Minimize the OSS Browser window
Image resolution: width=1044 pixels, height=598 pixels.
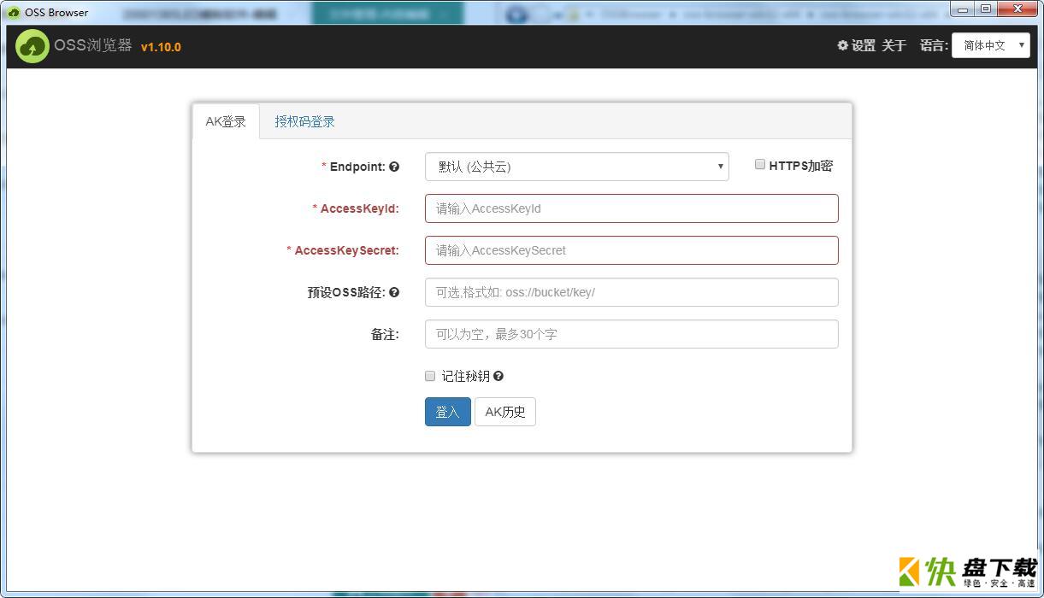(x=964, y=9)
